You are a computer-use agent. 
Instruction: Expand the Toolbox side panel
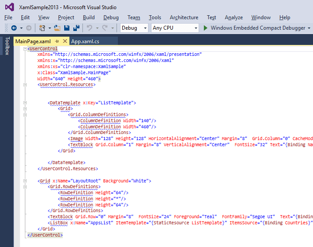tap(7, 46)
